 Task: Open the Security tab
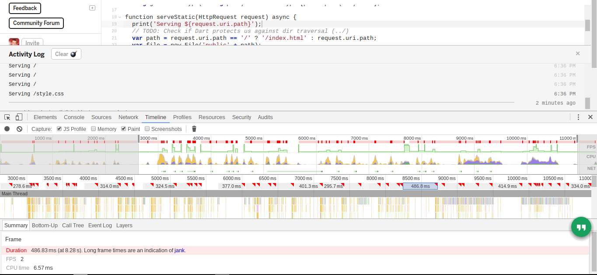point(242,117)
